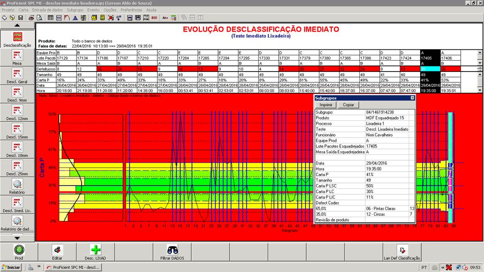
Task: Click the colored wavy lines toolbar icon
Action: (x=174, y=18)
